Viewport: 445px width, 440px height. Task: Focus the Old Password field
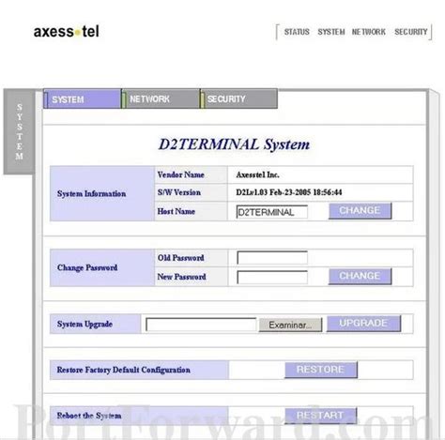pos(272,258)
